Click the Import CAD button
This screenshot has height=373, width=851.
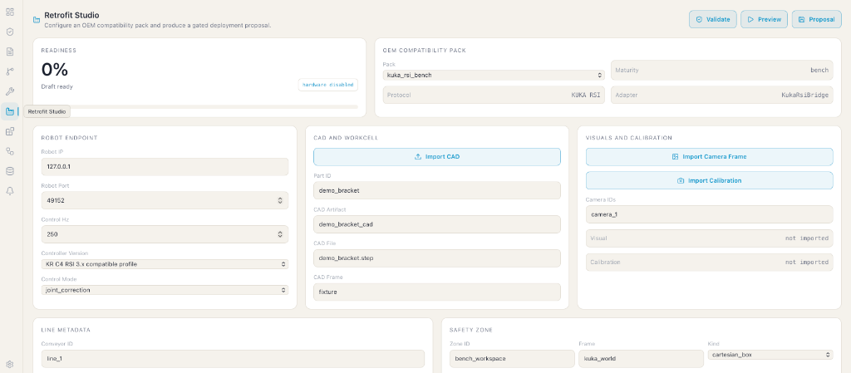pos(437,157)
